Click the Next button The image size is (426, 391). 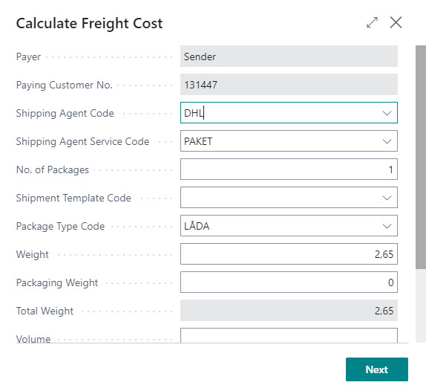pos(376,369)
